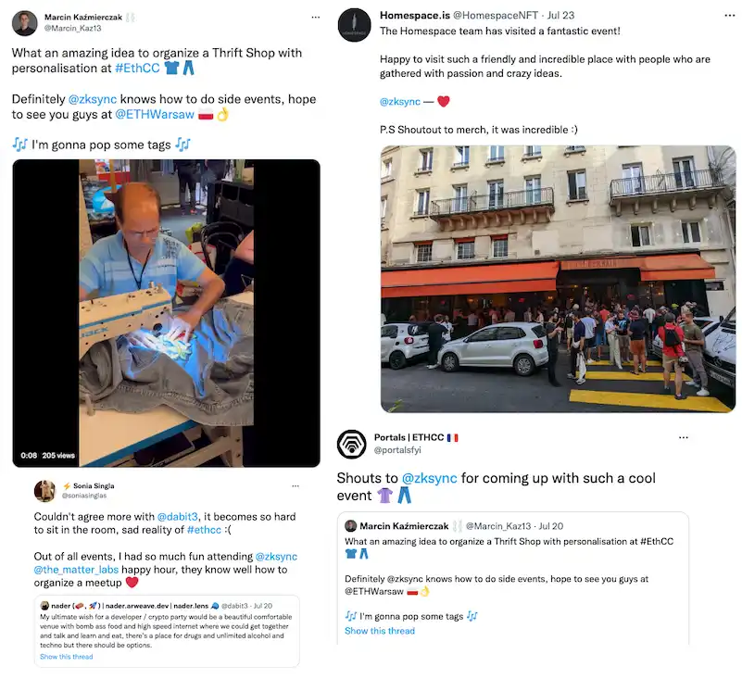Open the @the_matter_labs mention link
Image resolution: width=742 pixels, height=679 pixels.
(76, 570)
